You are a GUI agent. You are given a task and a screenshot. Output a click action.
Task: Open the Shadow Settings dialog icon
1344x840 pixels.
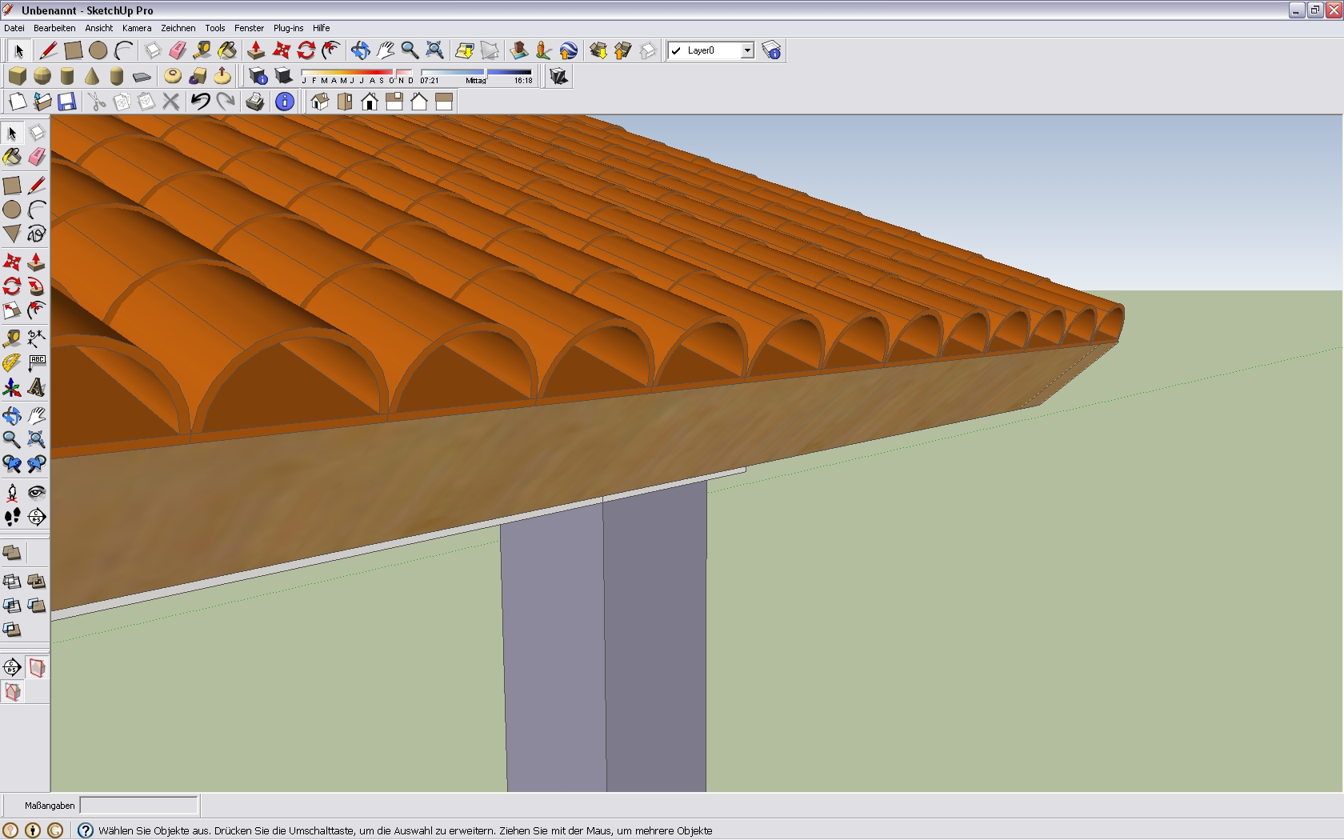[258, 76]
